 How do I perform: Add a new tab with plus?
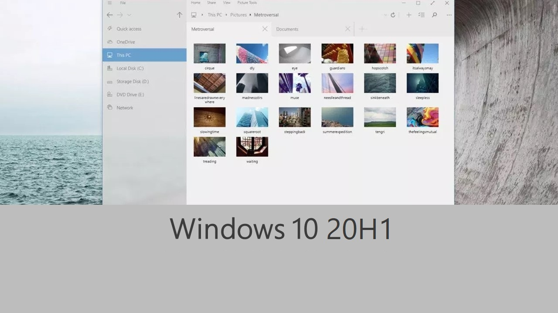tap(362, 29)
